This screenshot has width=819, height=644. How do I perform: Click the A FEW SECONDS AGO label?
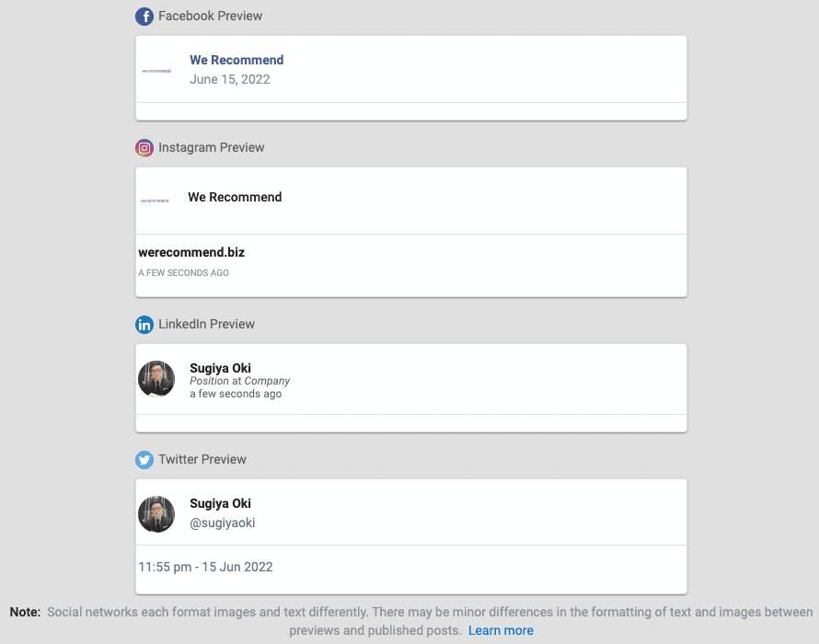point(183,272)
